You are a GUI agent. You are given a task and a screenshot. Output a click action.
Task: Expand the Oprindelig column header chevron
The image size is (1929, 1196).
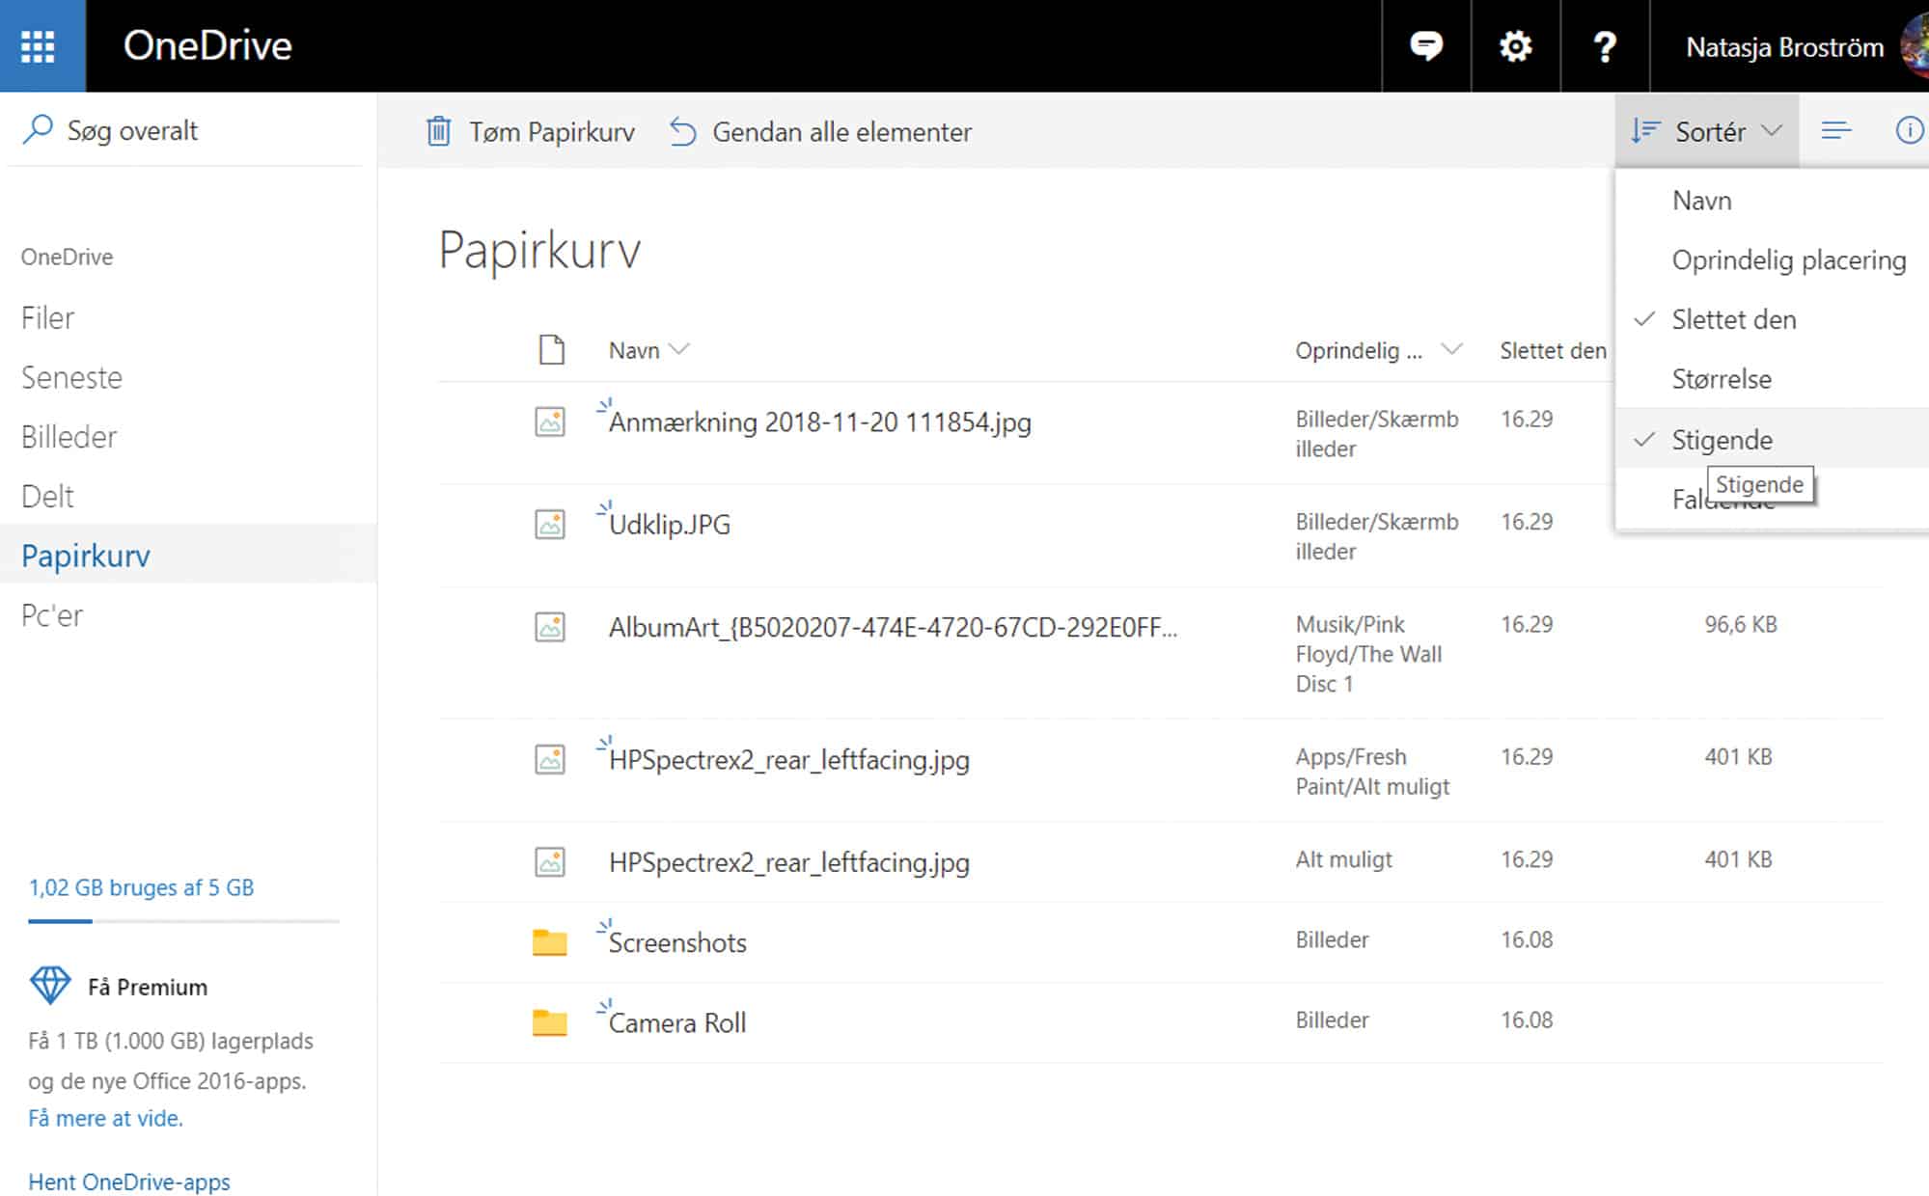click(1450, 350)
